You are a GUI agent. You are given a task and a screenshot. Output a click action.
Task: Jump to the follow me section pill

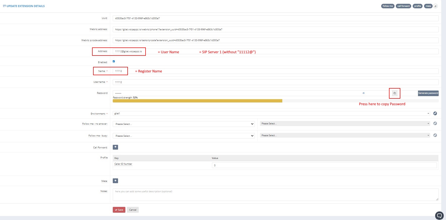[387, 6]
